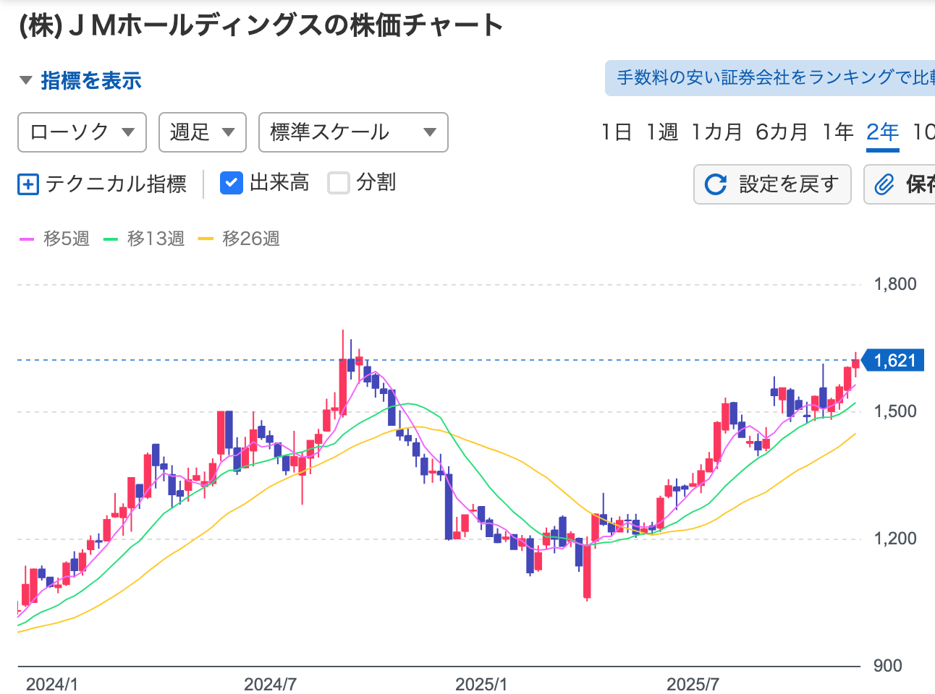Screen dimensions: 935x694
Task: Open the ローソク chart type dropdown
Action: click(82, 132)
